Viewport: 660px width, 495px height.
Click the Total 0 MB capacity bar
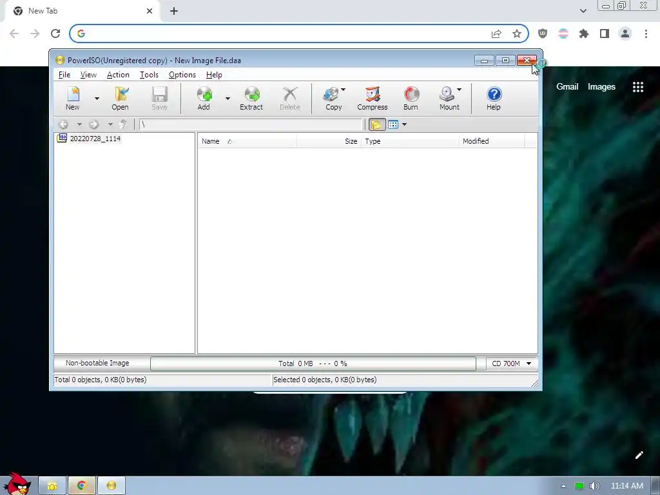point(313,364)
